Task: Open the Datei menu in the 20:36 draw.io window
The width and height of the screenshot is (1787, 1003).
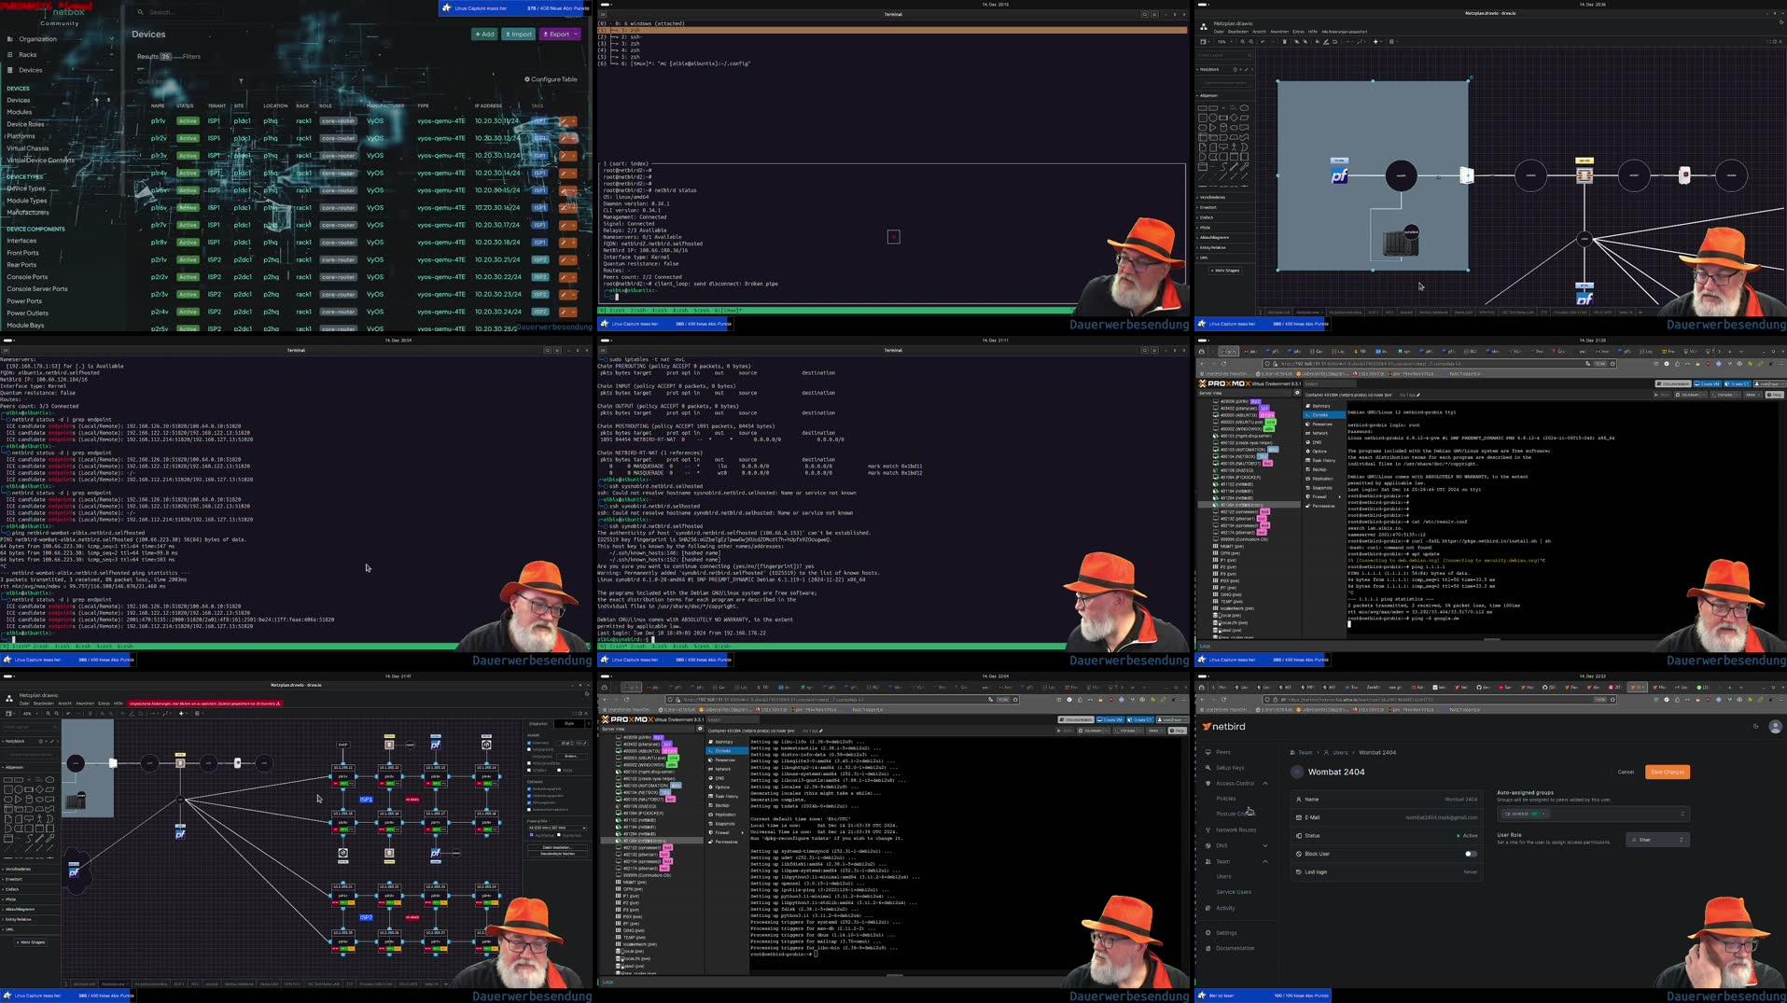Action: (1219, 32)
